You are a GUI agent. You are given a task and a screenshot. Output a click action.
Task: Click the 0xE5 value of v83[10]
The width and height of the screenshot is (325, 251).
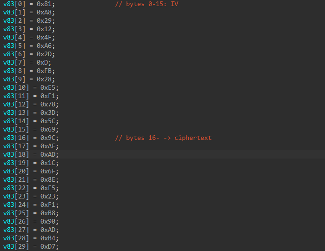[x=49, y=88]
